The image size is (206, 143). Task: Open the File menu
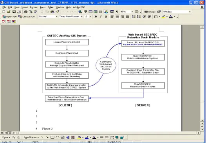4,7
